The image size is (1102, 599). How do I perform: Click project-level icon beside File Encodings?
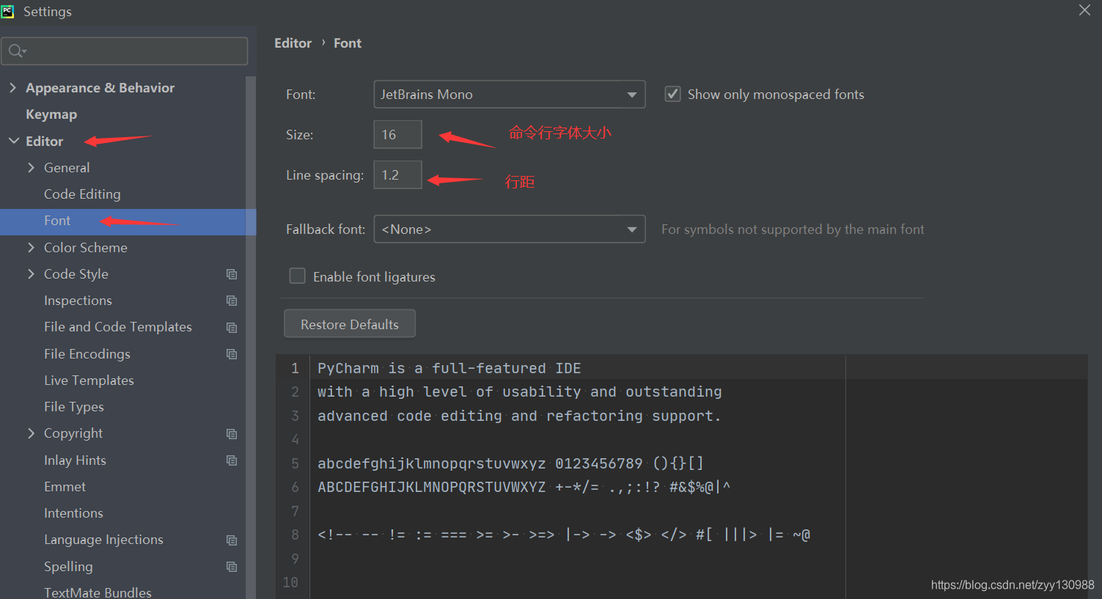(232, 354)
